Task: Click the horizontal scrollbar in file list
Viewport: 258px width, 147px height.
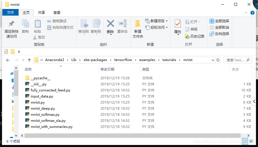Action: (x=132, y=135)
